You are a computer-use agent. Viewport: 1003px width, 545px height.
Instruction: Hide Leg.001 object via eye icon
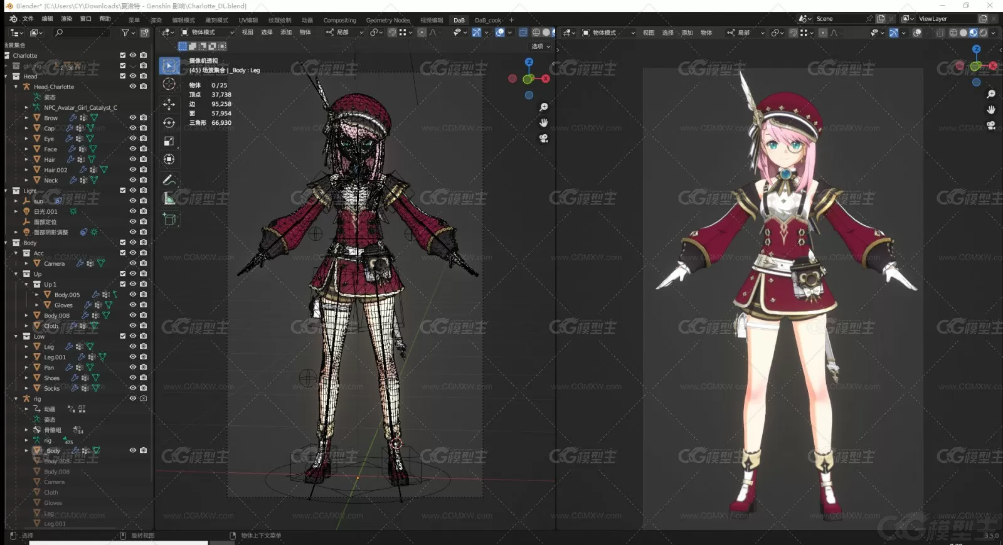pos(133,357)
